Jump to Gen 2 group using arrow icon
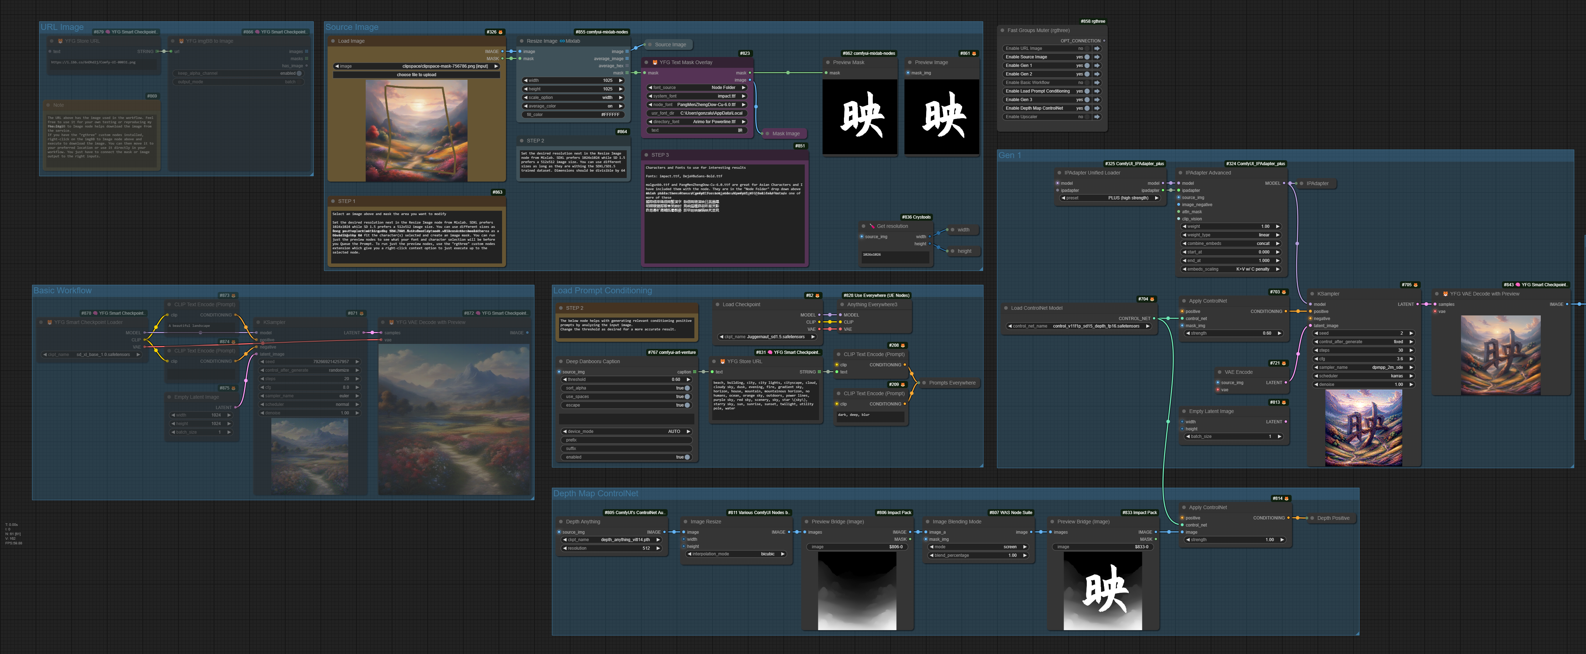 click(x=1097, y=74)
